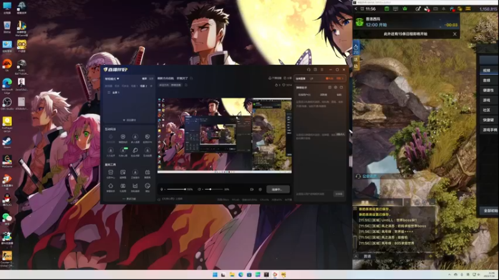Dismiss the schedule notification with X
The width and height of the screenshot is (499, 280).
point(455,34)
